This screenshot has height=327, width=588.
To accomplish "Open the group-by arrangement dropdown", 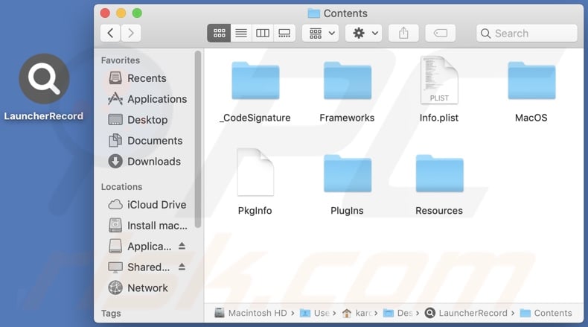I will coord(321,33).
